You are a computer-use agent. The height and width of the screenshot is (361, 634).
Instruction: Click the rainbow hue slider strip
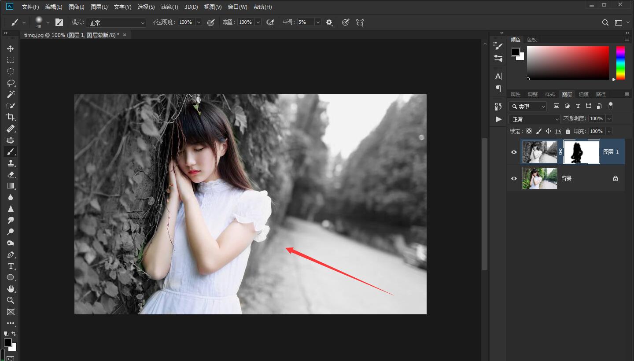620,63
